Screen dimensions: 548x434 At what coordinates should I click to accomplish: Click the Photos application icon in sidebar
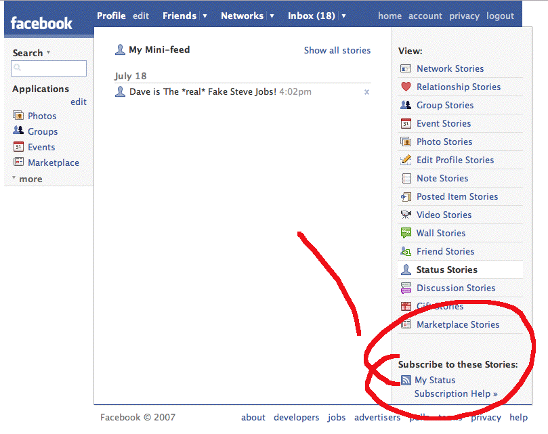18,116
